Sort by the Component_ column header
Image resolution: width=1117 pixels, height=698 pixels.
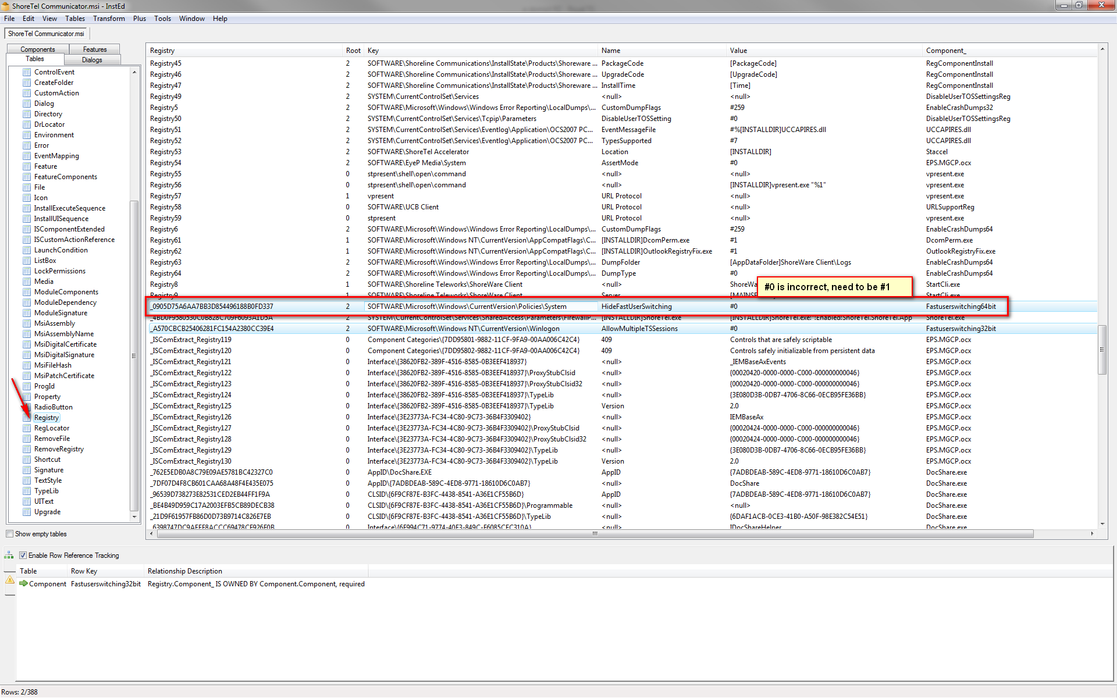coord(1010,51)
